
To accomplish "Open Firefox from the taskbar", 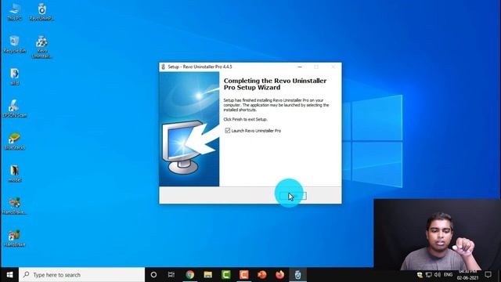I will 280,275.
